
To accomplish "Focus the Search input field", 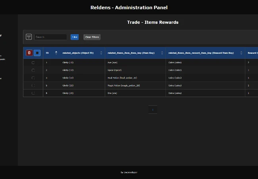I will click(50, 37).
